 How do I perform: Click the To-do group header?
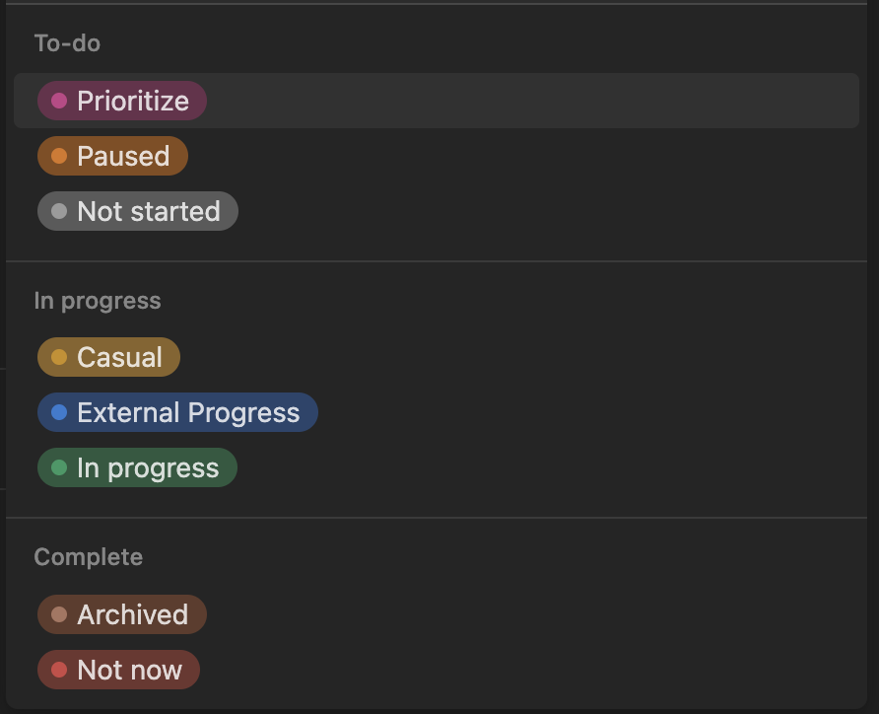(67, 43)
